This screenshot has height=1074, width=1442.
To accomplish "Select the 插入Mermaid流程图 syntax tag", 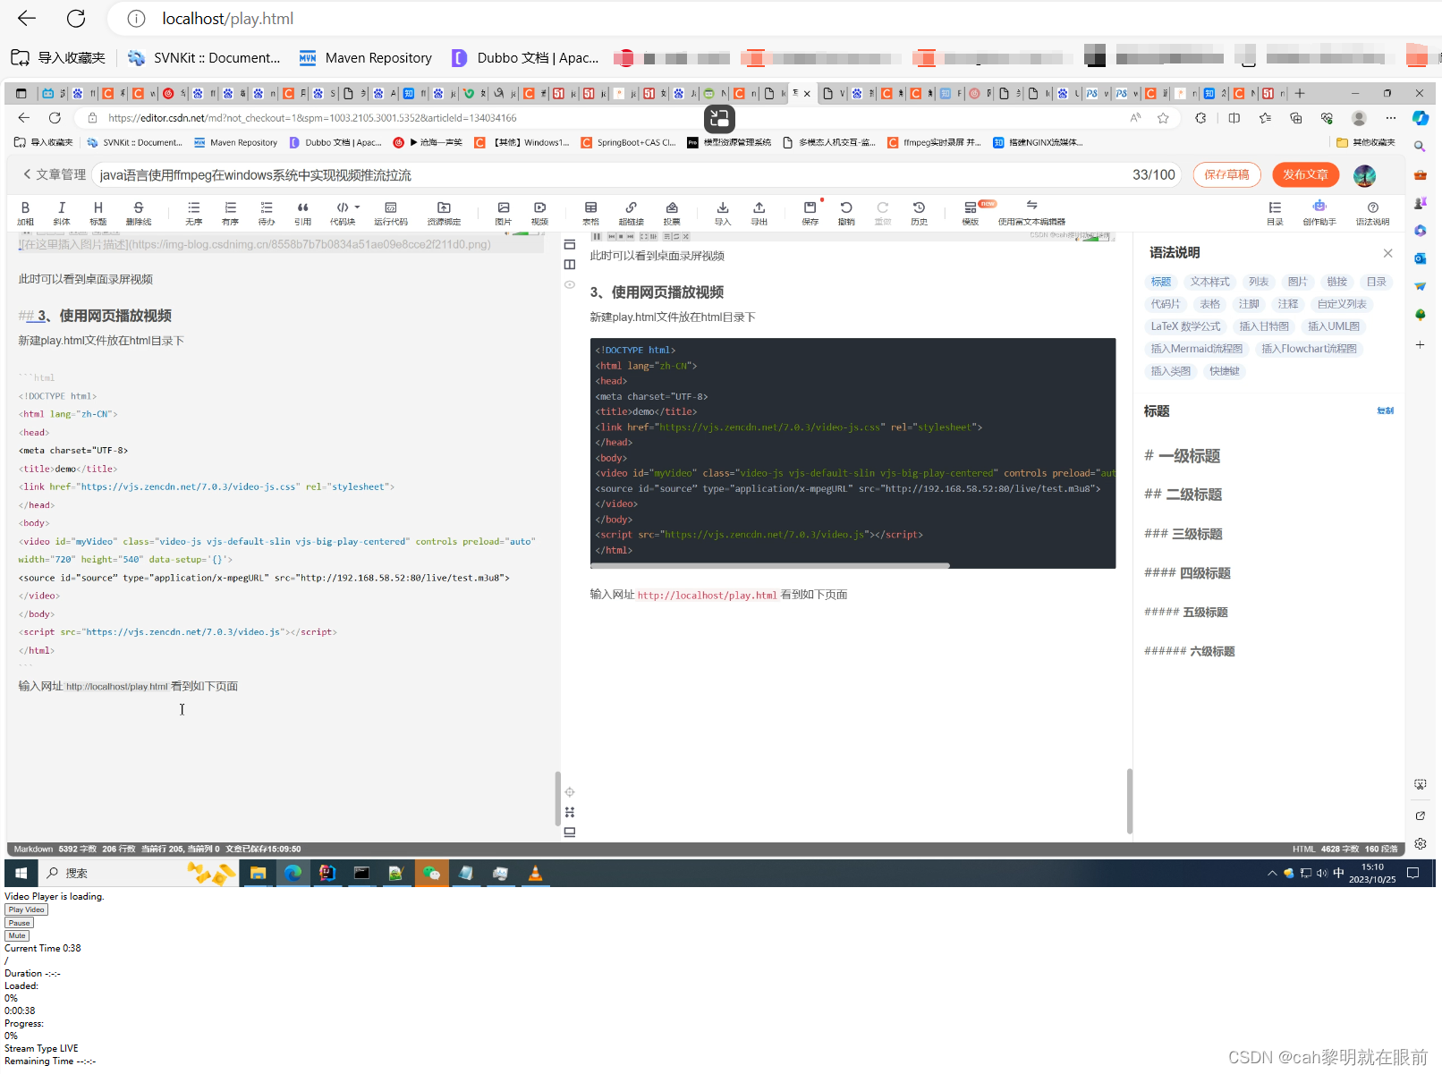I will point(1196,349).
